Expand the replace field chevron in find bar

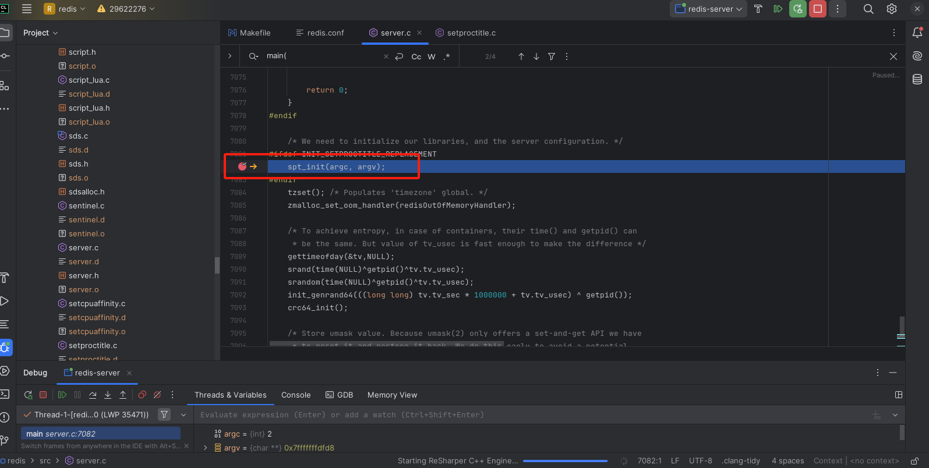point(230,56)
